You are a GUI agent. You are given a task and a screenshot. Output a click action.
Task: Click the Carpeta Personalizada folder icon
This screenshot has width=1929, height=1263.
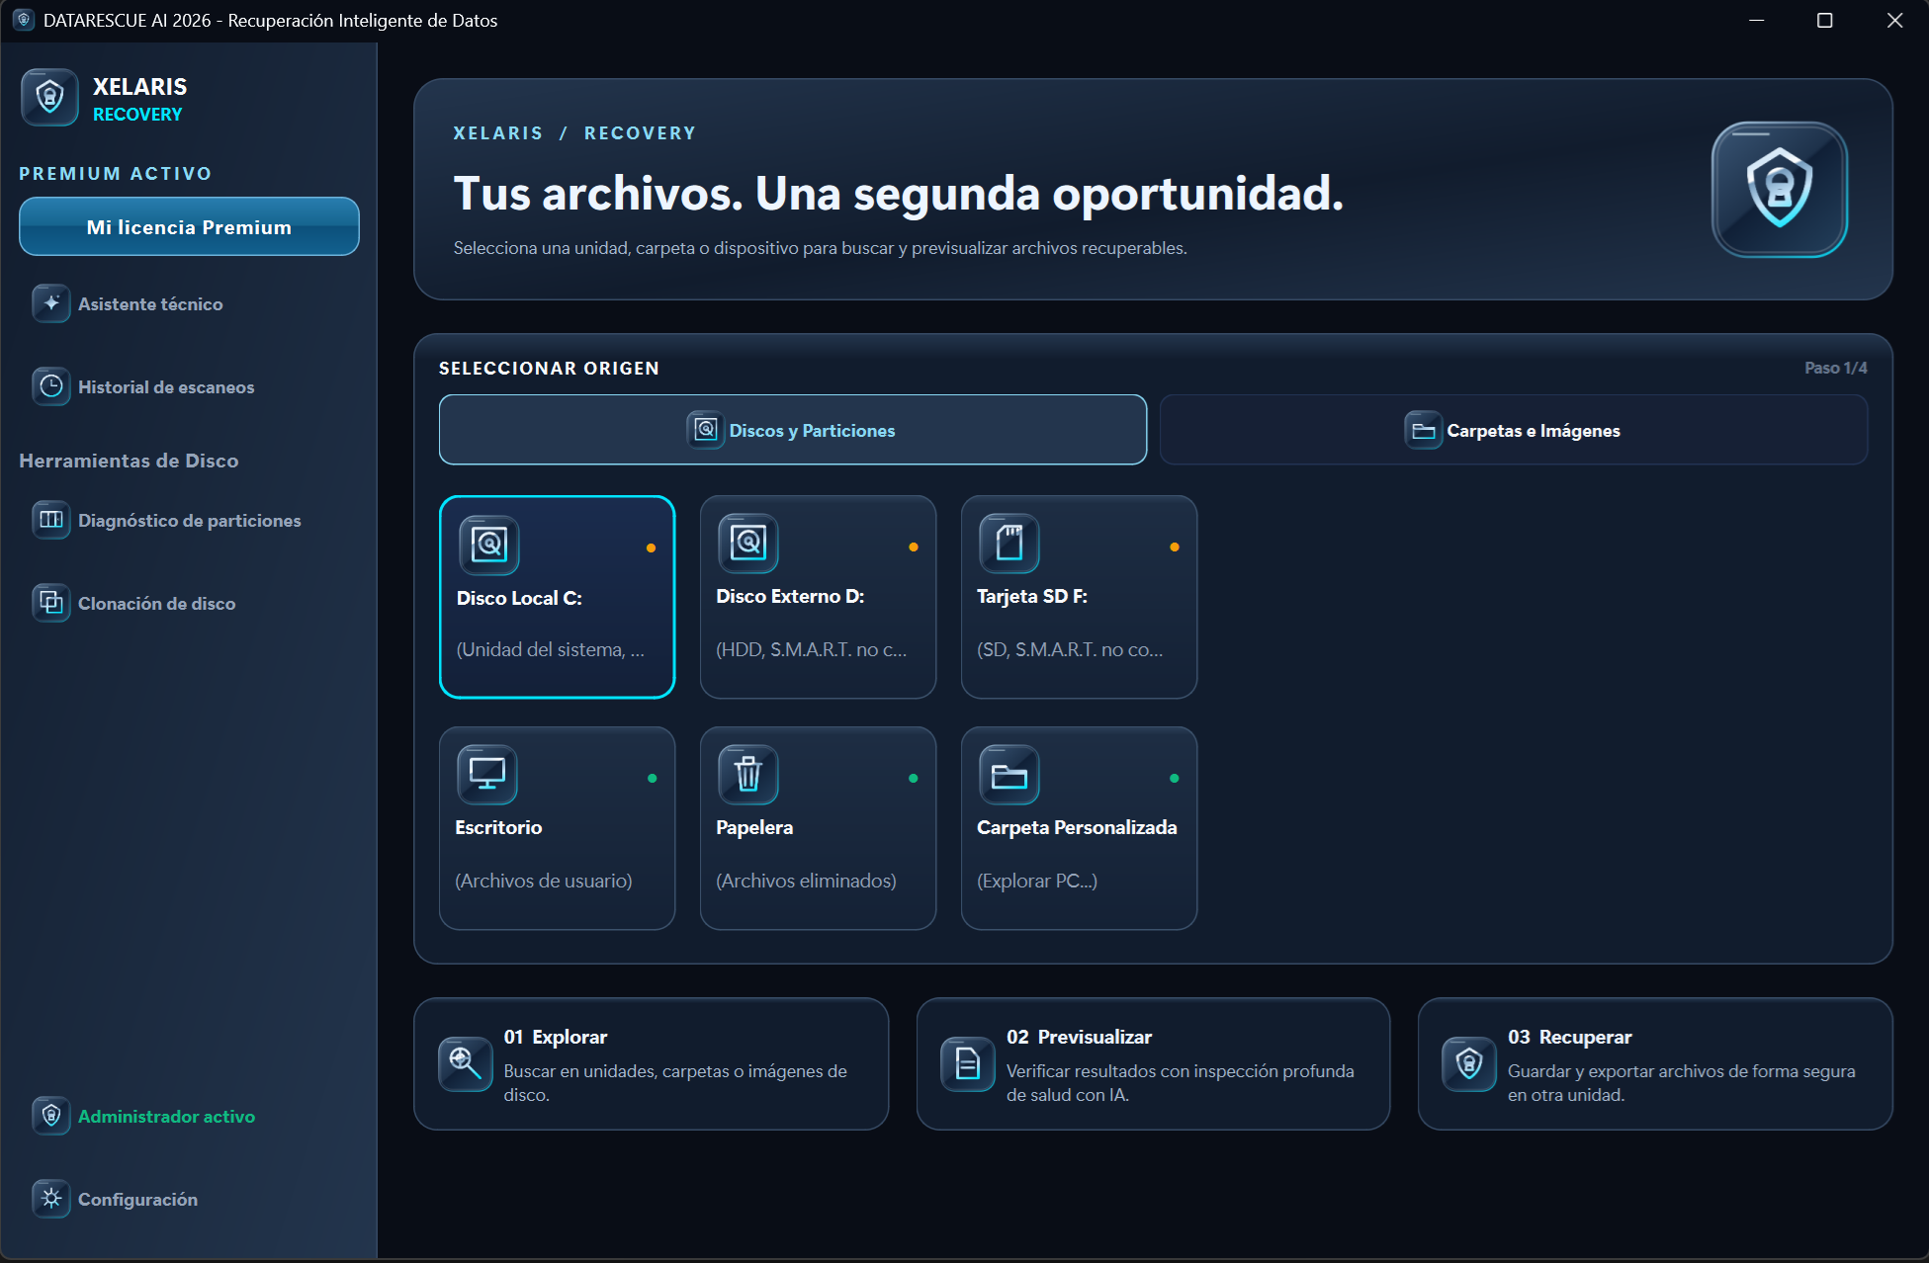click(1009, 774)
